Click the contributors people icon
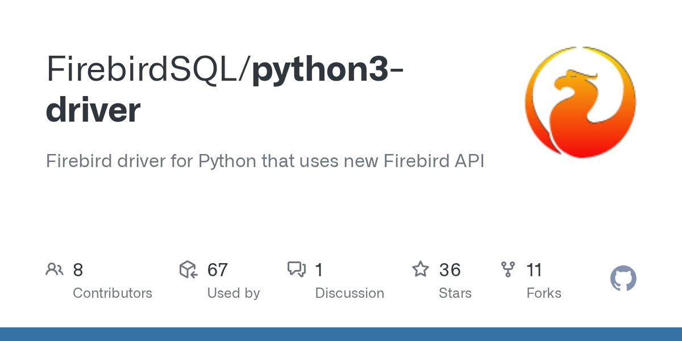The width and height of the screenshot is (682, 341). [x=55, y=269]
